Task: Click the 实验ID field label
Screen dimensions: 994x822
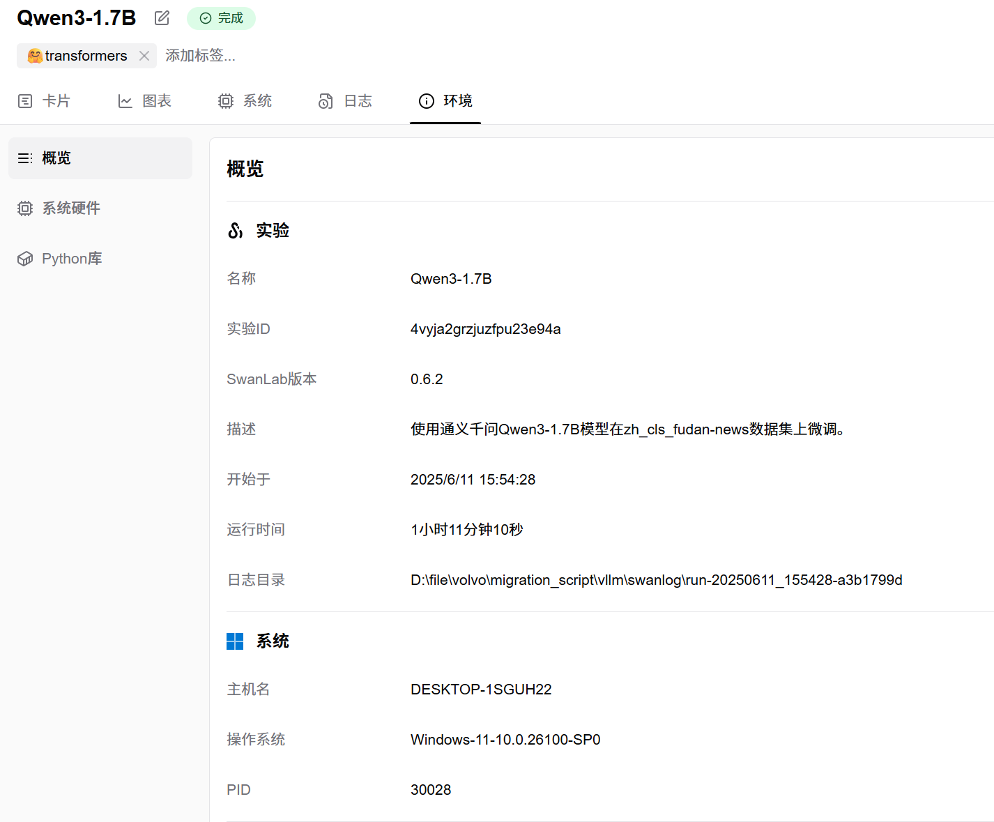Action: coord(248,329)
